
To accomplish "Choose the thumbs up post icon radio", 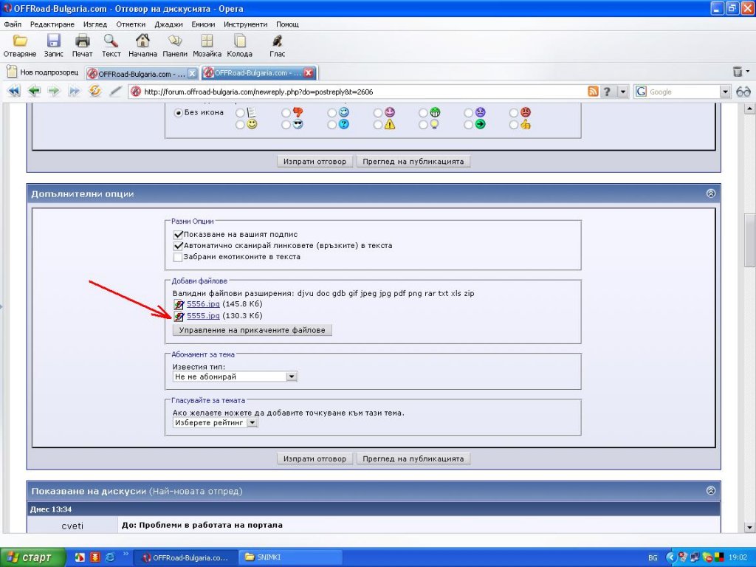I will [x=514, y=125].
